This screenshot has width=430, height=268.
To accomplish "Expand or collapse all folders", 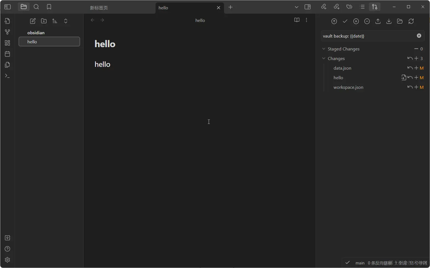I will point(66,21).
